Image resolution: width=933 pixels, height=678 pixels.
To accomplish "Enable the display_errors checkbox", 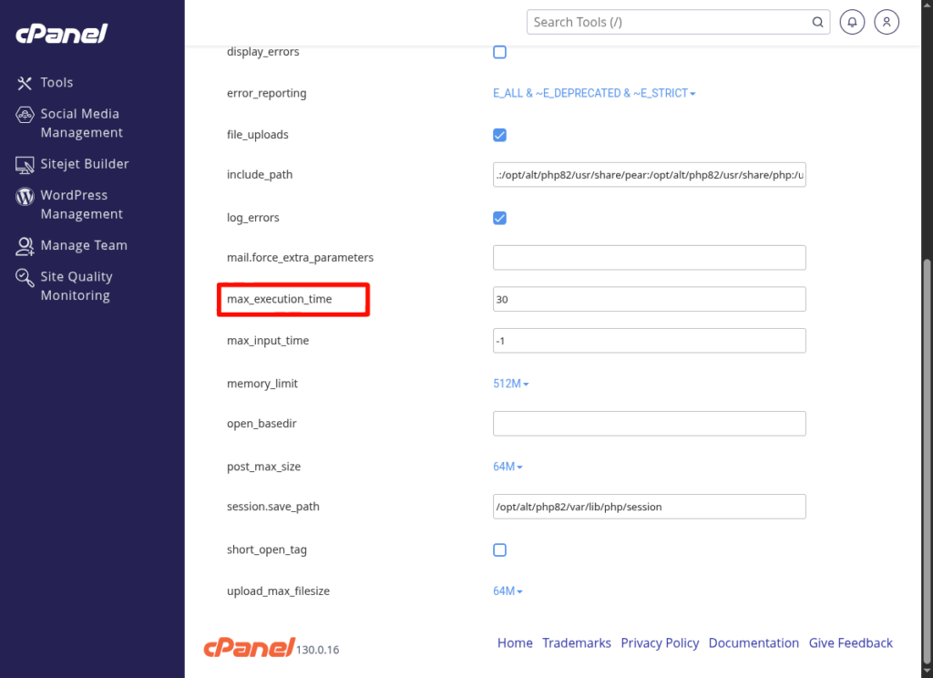I will point(499,52).
